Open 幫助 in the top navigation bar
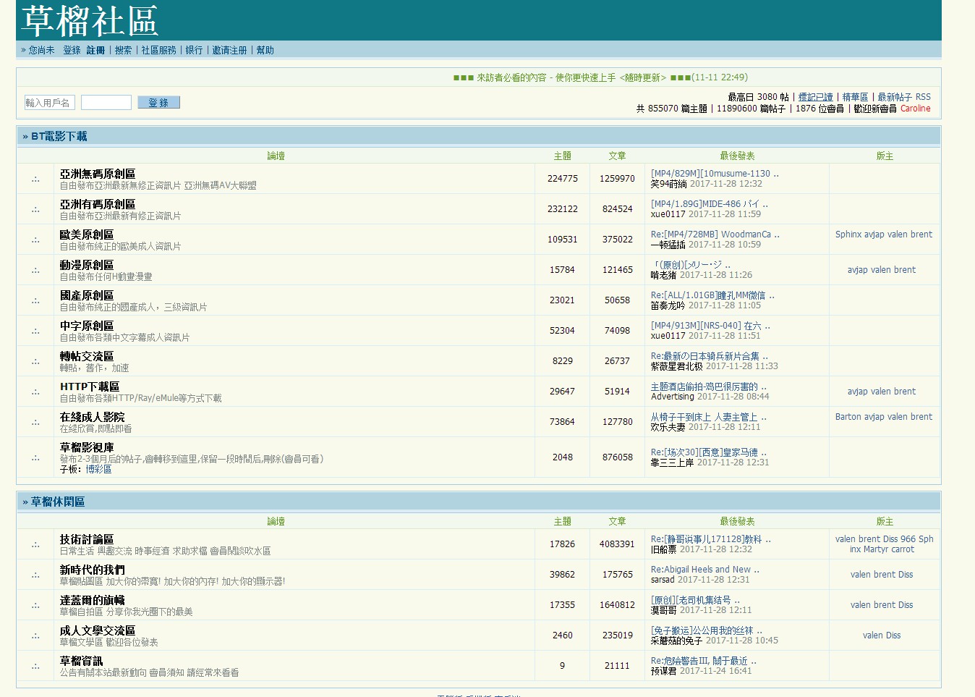The height and width of the screenshot is (697, 975). pyautogui.click(x=265, y=50)
